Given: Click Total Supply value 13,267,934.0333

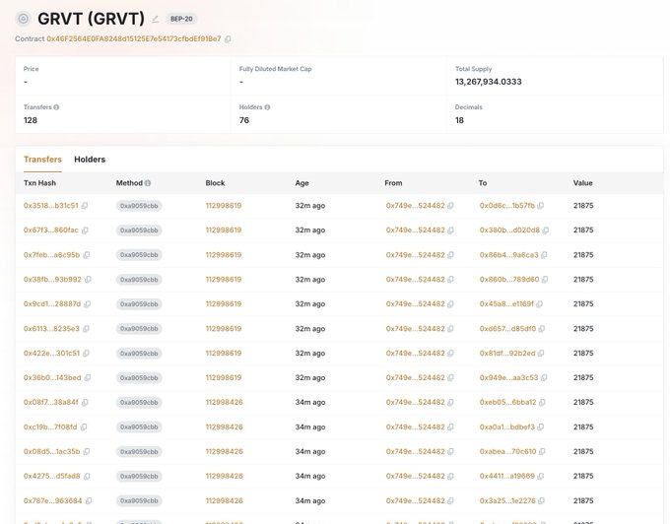Looking at the screenshot, I should tap(489, 82).
